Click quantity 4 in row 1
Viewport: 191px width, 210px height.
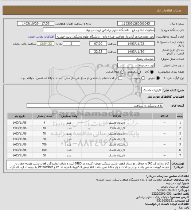pos(44,122)
